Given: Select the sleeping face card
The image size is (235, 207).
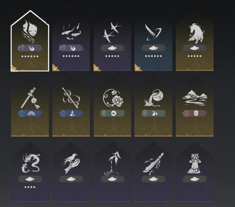Looking at the screenshot, I should click(30, 41).
